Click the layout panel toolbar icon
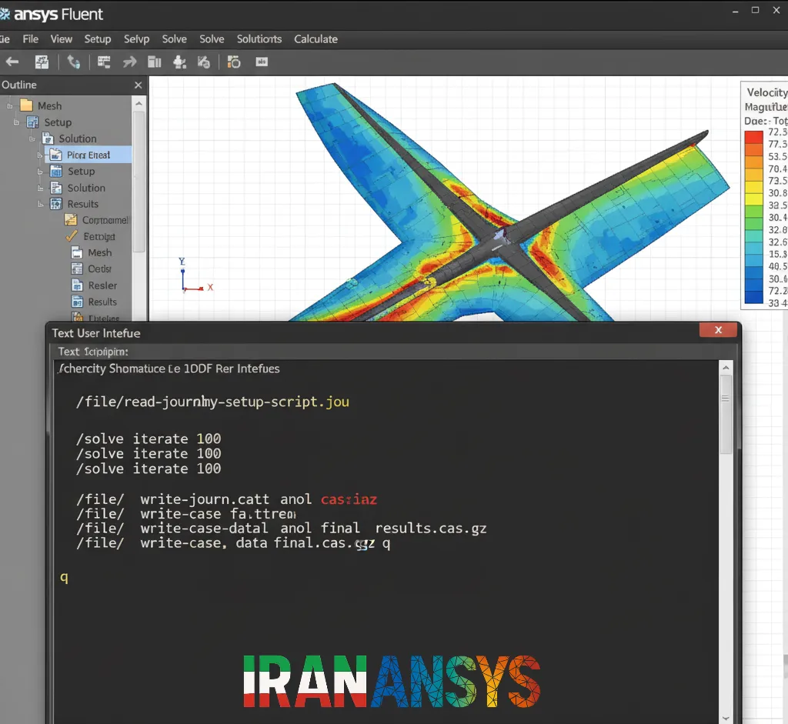The width and height of the screenshot is (788, 724). (104, 62)
